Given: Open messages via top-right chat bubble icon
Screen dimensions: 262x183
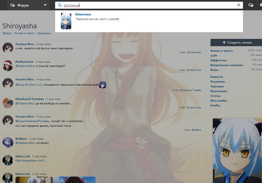Looking at the screenshot, I should click(x=251, y=5).
